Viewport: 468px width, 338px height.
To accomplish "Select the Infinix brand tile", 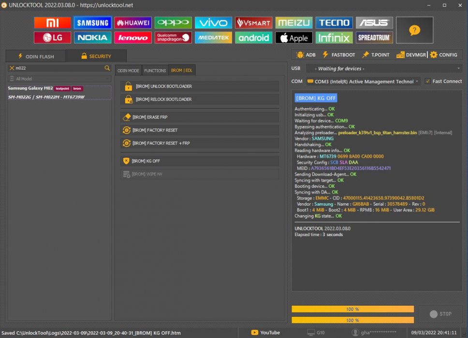I will 334,38.
